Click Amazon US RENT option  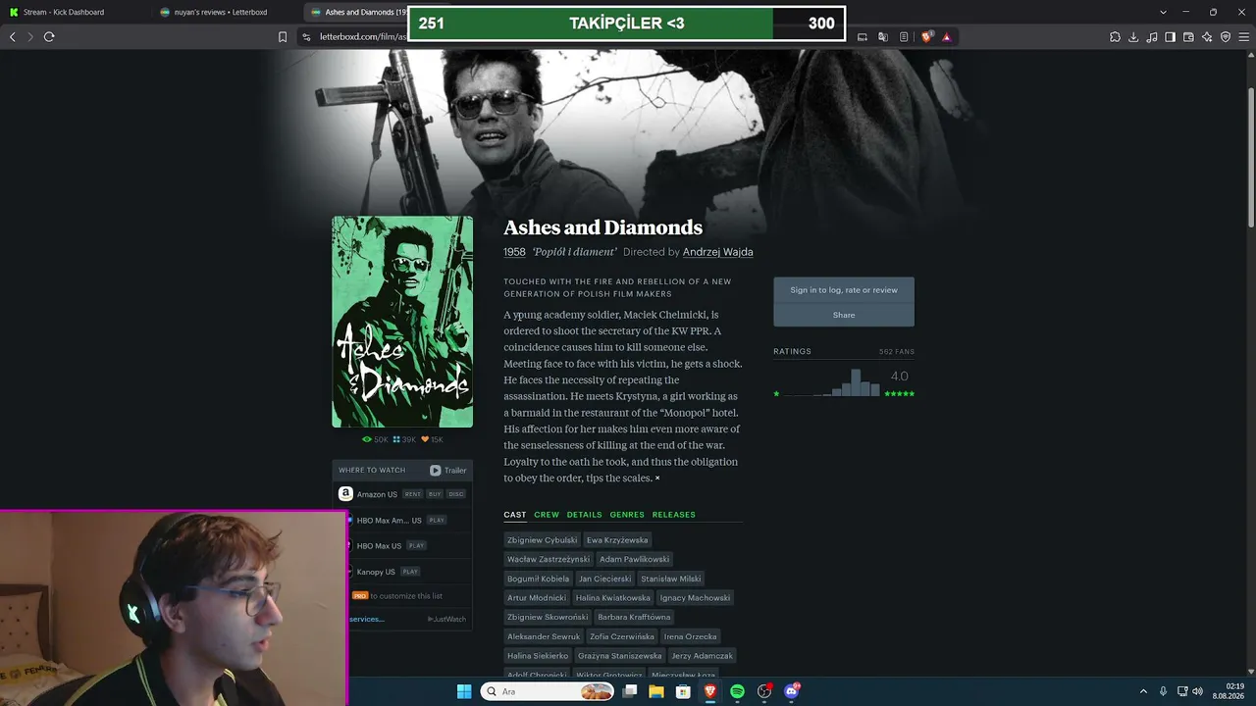point(413,494)
